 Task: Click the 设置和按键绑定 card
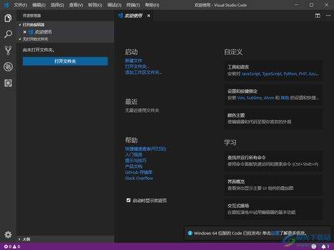coord(273,95)
